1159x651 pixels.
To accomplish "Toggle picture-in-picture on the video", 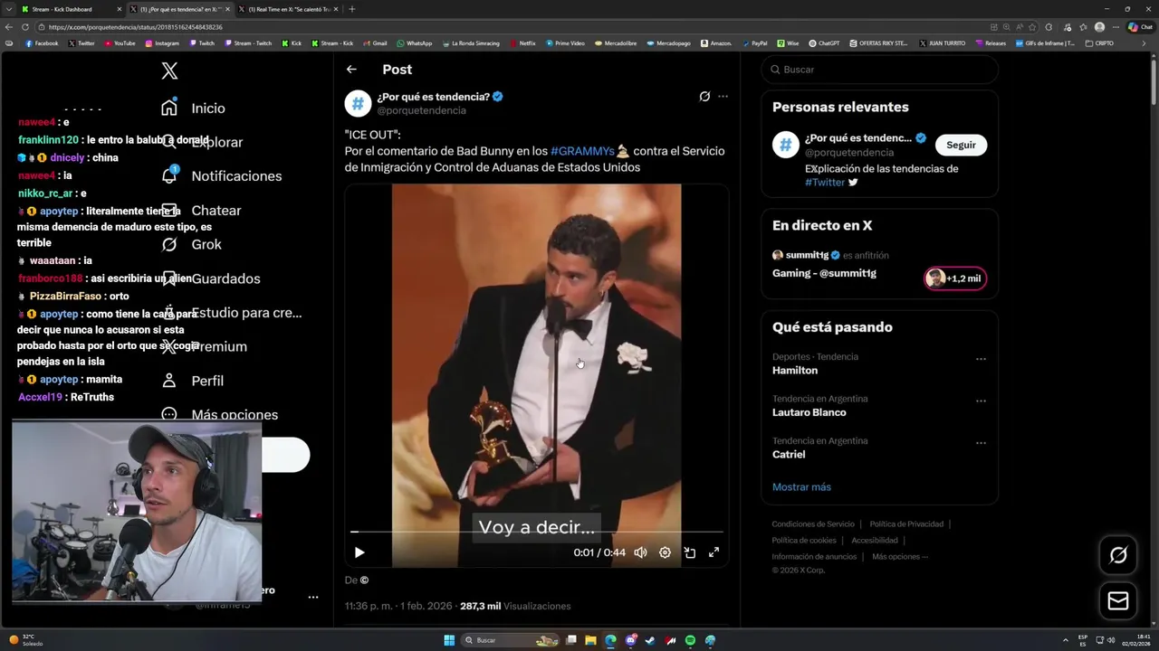I will (x=689, y=552).
